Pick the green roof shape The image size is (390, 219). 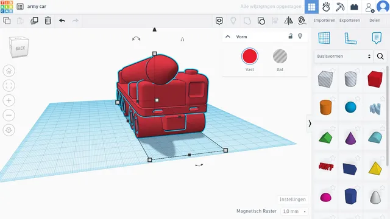click(325, 137)
